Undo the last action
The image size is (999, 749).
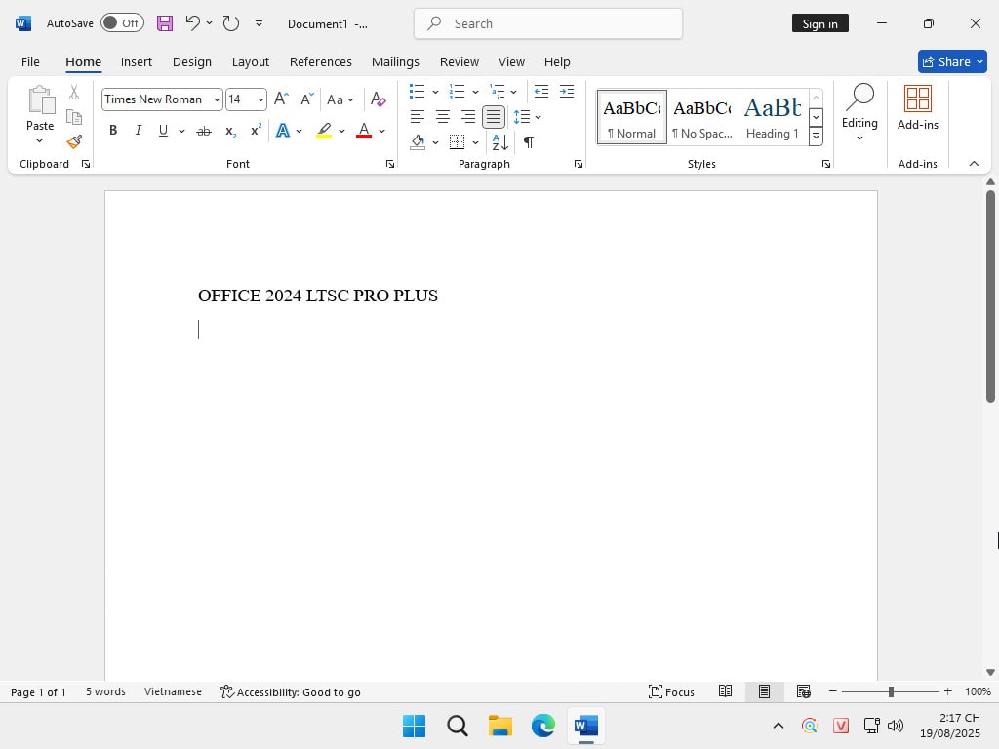(x=192, y=23)
